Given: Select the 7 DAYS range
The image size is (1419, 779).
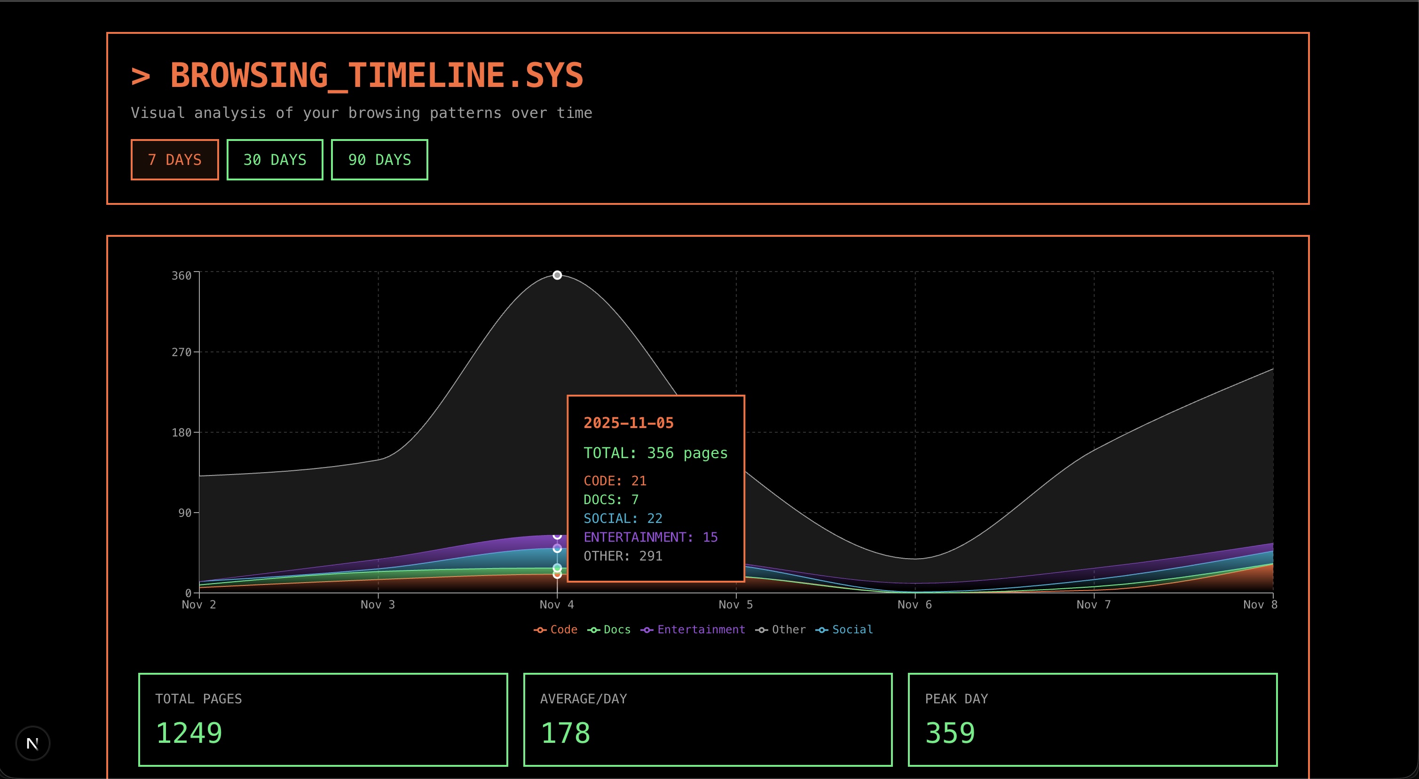Looking at the screenshot, I should tap(174, 160).
